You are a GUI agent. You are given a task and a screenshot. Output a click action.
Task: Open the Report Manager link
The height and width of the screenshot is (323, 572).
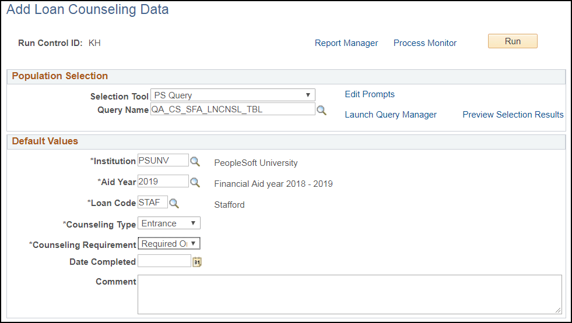[x=346, y=43]
